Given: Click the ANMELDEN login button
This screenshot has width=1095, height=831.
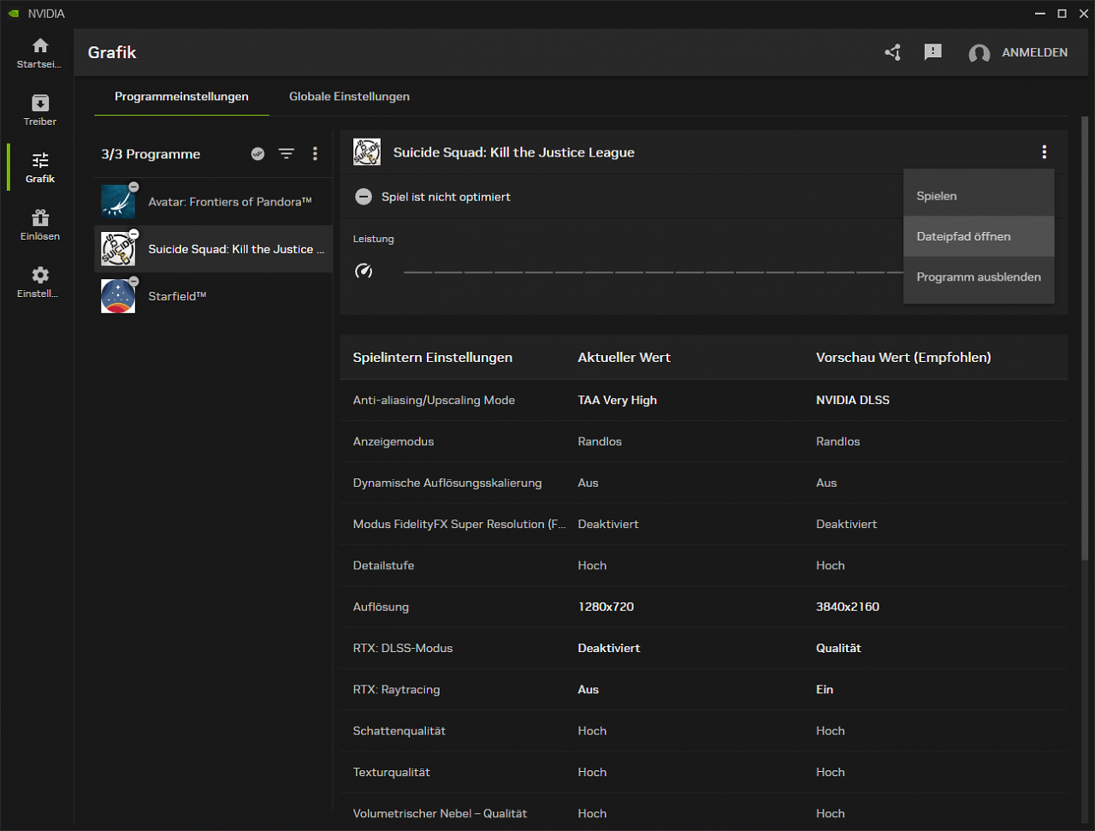Looking at the screenshot, I should 1034,52.
